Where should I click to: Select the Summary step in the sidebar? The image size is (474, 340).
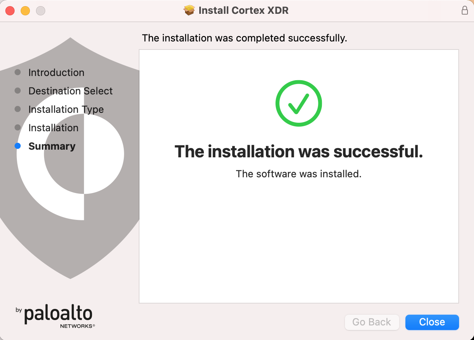(52, 146)
